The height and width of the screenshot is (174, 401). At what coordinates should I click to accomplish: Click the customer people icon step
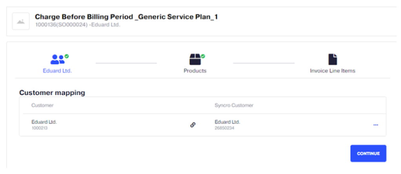(x=57, y=59)
